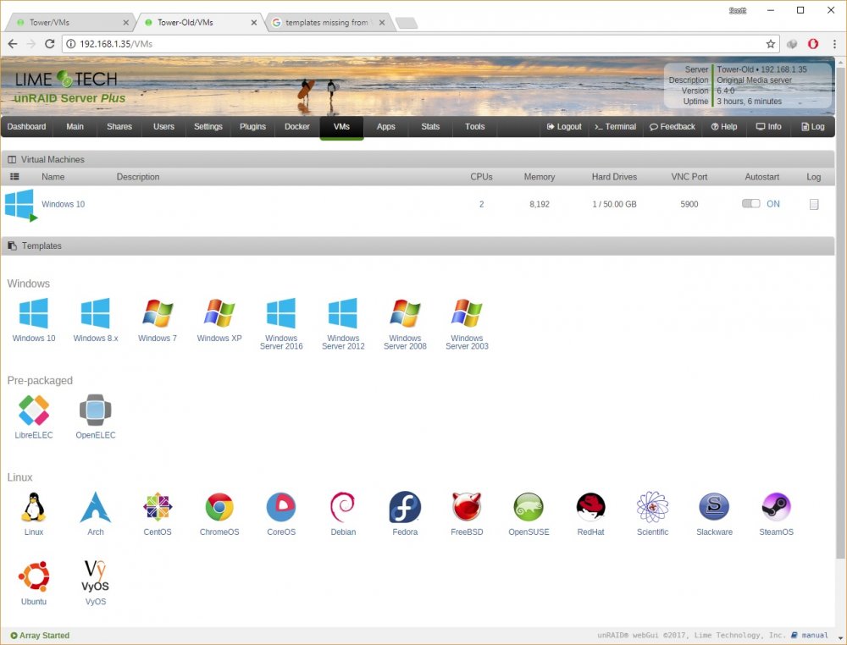Select the VyOS template icon
This screenshot has width=847, height=645.
coord(95,576)
